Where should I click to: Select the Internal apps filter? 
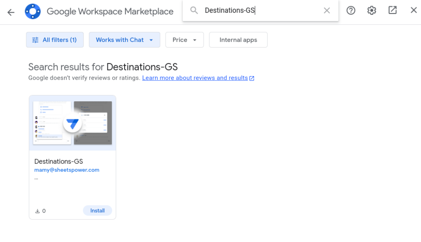pyautogui.click(x=238, y=40)
